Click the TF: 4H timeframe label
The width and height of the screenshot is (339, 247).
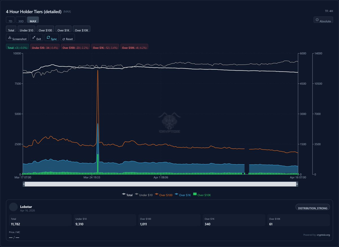click(329, 11)
